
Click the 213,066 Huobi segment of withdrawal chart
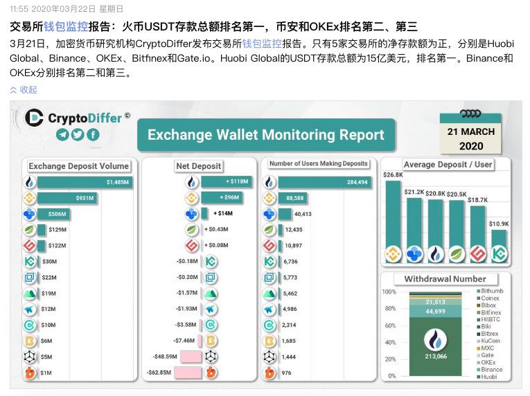[x=435, y=346]
